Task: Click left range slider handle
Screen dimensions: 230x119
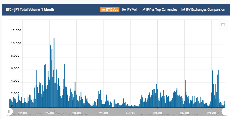Action: [9, 112]
